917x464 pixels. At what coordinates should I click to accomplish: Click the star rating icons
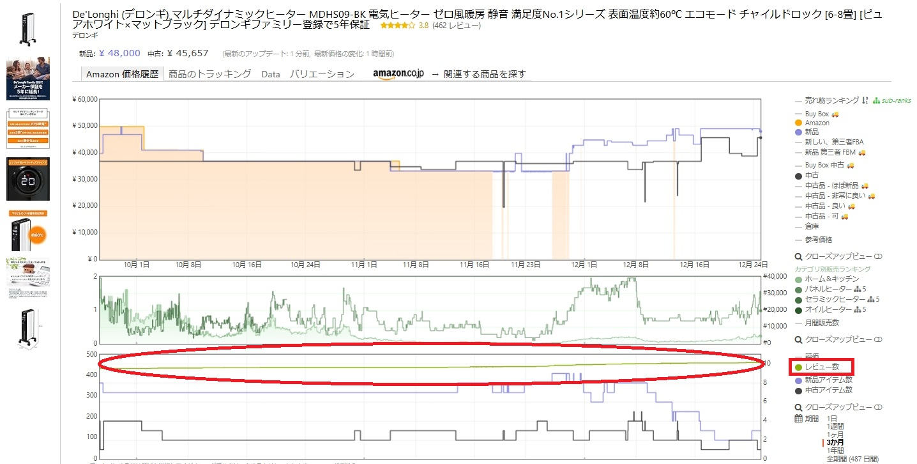(x=398, y=26)
